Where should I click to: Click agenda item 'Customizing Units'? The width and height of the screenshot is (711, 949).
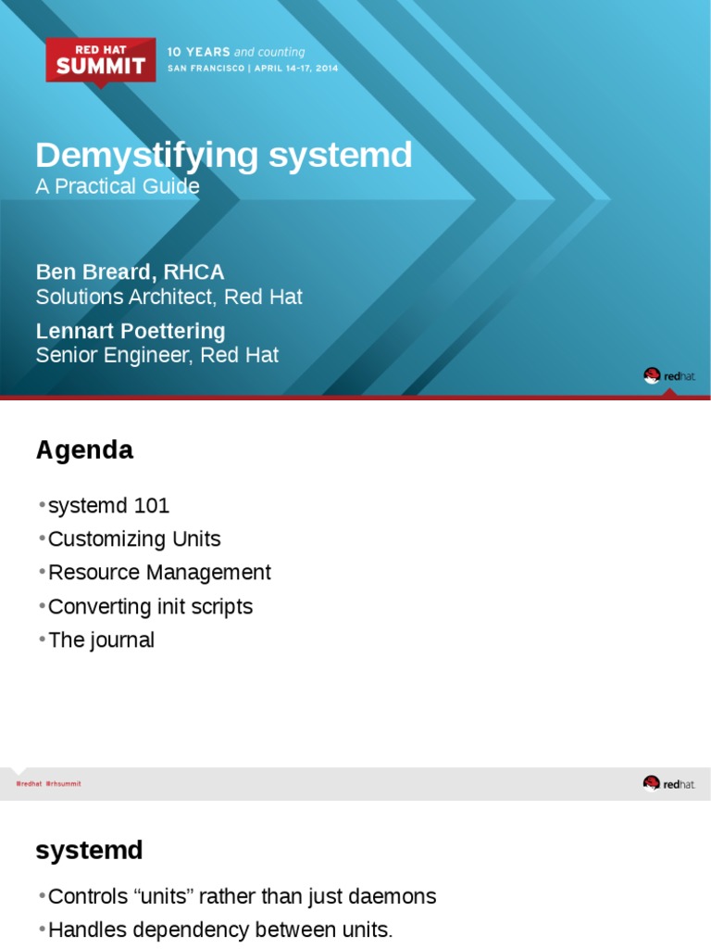point(134,538)
